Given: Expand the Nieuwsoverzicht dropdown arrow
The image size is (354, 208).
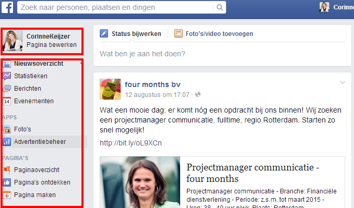Looking at the screenshot, I should (x=81, y=64).
